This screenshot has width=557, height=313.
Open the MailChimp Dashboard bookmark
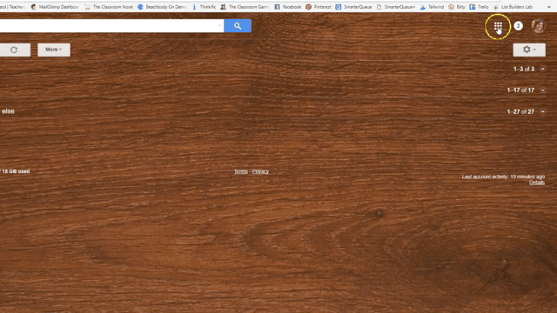coord(55,7)
